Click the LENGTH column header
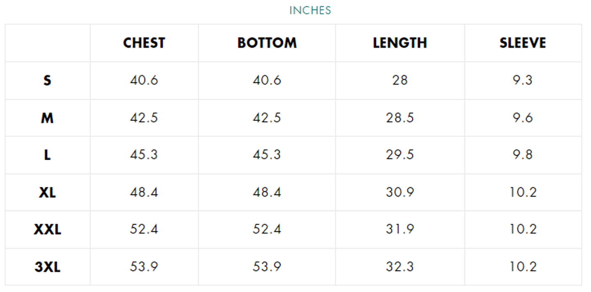591x292 pixels. point(400,43)
